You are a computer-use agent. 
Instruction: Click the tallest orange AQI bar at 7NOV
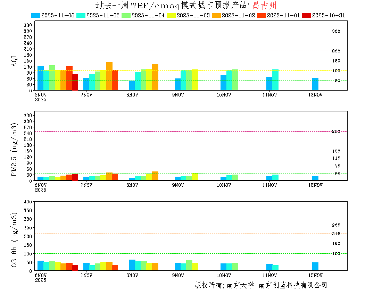(109, 76)
